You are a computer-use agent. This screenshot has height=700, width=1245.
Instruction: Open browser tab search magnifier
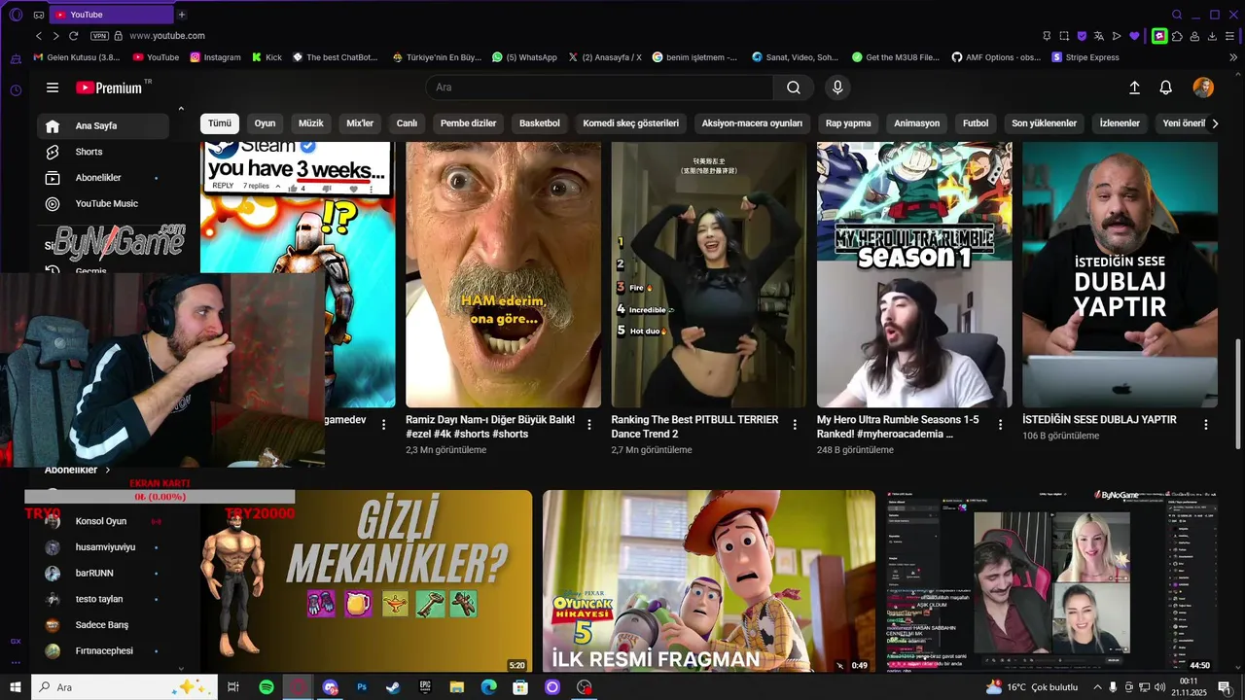tap(1177, 15)
